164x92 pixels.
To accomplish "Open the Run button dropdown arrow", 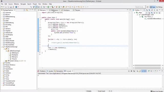I will (50, 7).
